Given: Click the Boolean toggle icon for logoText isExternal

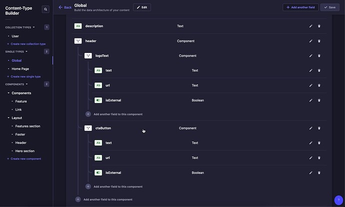Looking at the screenshot, I should (98, 100).
